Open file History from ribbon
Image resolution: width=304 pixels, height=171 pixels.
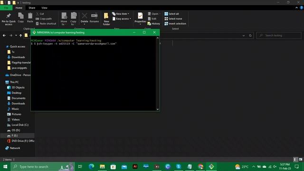(x=154, y=24)
